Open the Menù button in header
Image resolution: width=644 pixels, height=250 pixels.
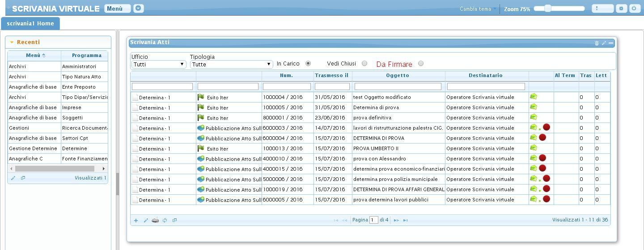117,8
